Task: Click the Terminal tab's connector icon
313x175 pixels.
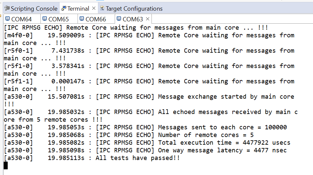Action: 64,8
